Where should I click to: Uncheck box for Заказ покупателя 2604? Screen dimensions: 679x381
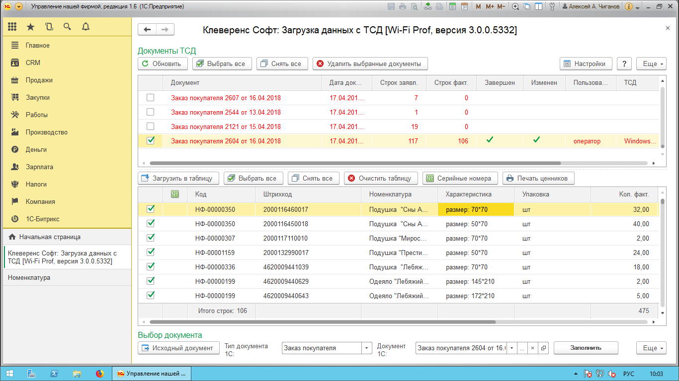tap(150, 141)
